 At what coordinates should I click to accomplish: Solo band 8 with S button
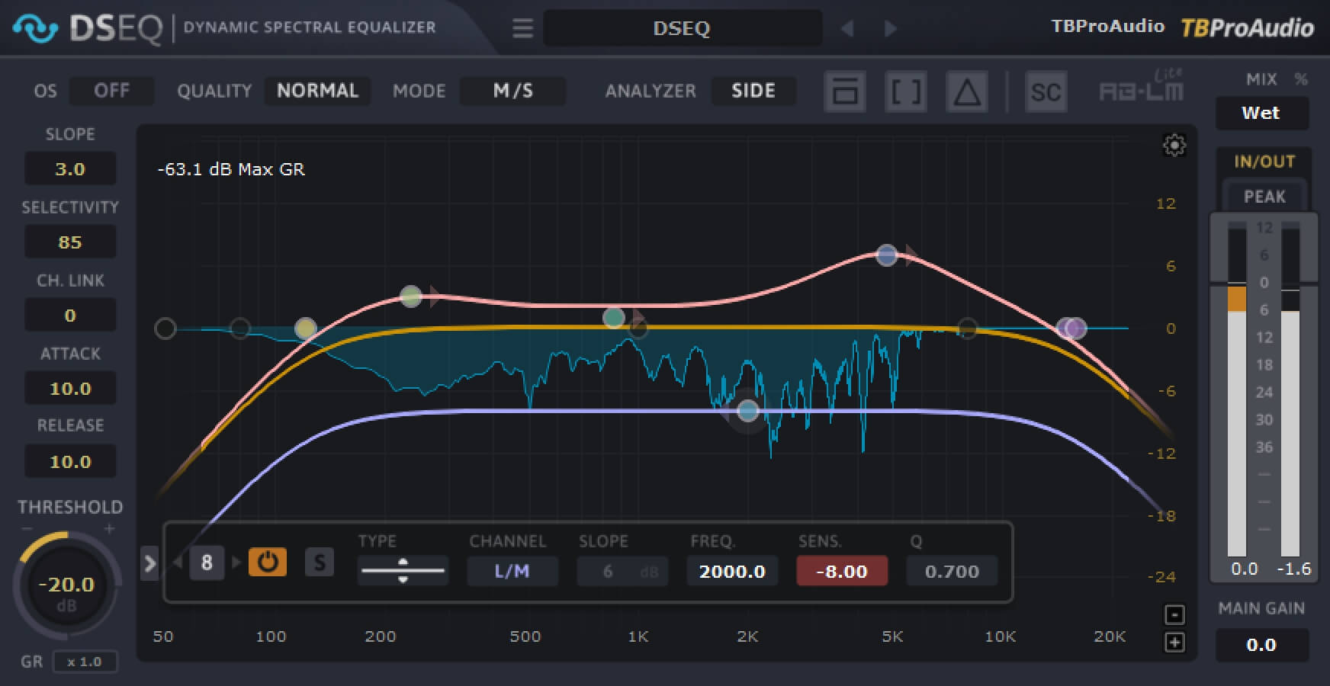click(320, 563)
